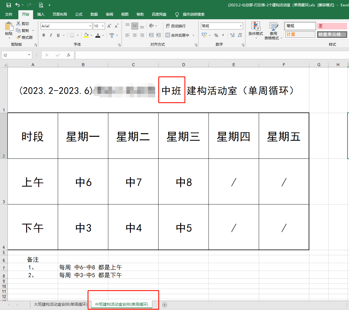Select the 检查单元格 cell style
Image resolution: width=349 pixels, height=310 pixels.
332,35
